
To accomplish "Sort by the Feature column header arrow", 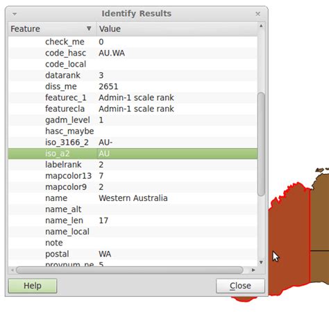I will (x=89, y=29).
